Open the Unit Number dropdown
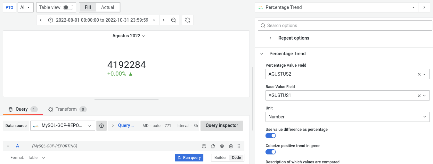This screenshot has height=164, width=433. coord(347,117)
